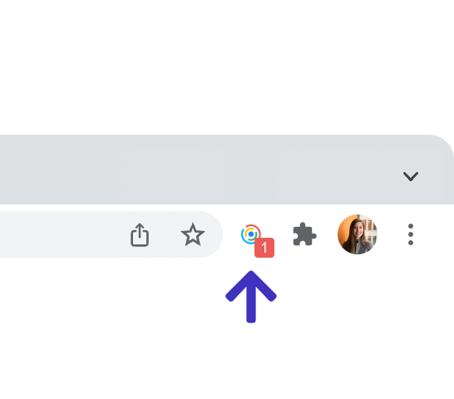
Task: Open the share this page options
Action: [140, 234]
